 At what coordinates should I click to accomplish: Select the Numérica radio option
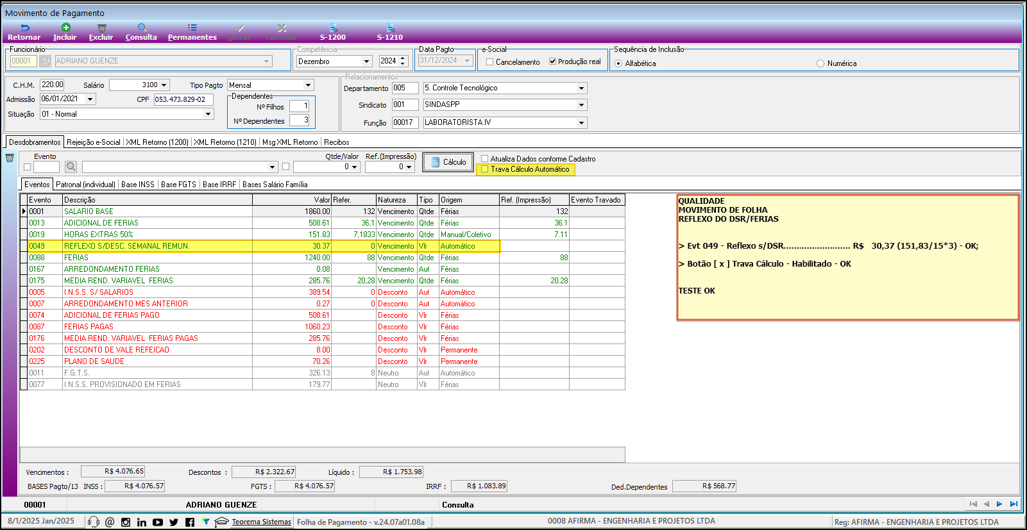coord(820,63)
